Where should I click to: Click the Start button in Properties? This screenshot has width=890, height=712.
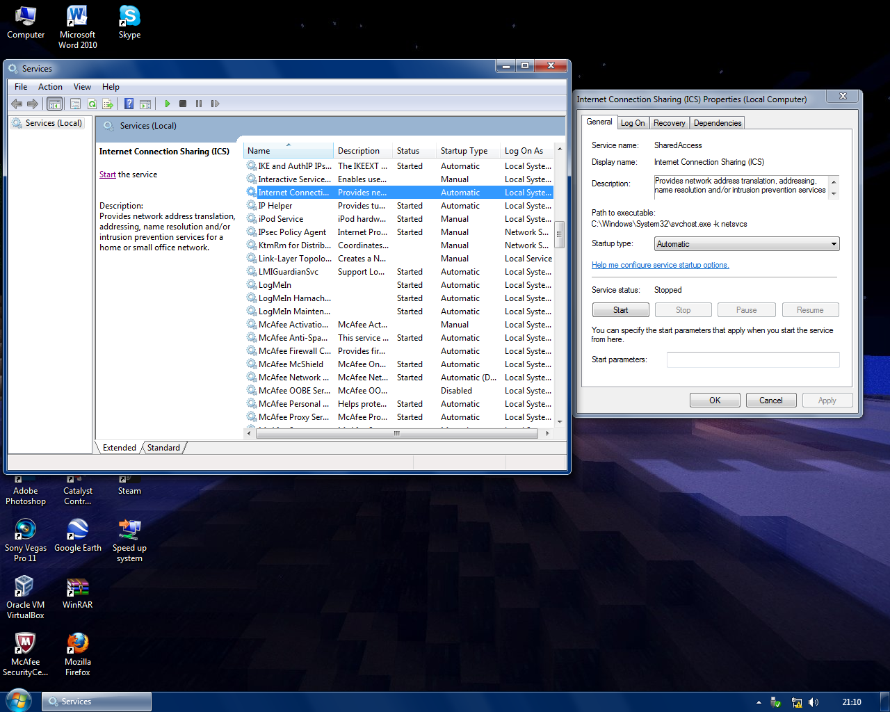coord(620,310)
